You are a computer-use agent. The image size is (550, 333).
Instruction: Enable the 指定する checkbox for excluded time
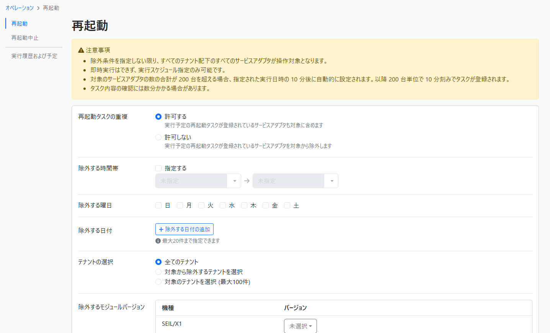(158, 168)
